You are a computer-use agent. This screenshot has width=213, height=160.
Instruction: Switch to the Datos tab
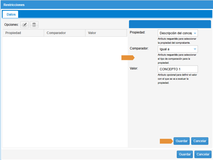point(11,14)
